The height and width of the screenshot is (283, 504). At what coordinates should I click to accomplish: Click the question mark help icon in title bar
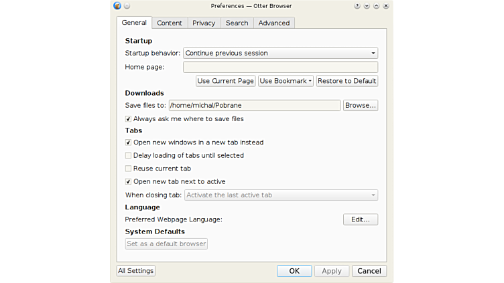pos(357,5)
